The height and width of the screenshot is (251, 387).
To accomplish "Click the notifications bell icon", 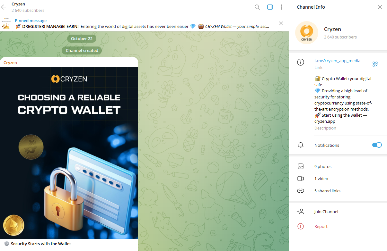I will pyautogui.click(x=301, y=145).
